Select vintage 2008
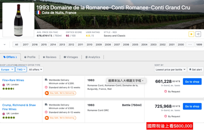The height and width of the screenshot is (131, 204). 108,45
